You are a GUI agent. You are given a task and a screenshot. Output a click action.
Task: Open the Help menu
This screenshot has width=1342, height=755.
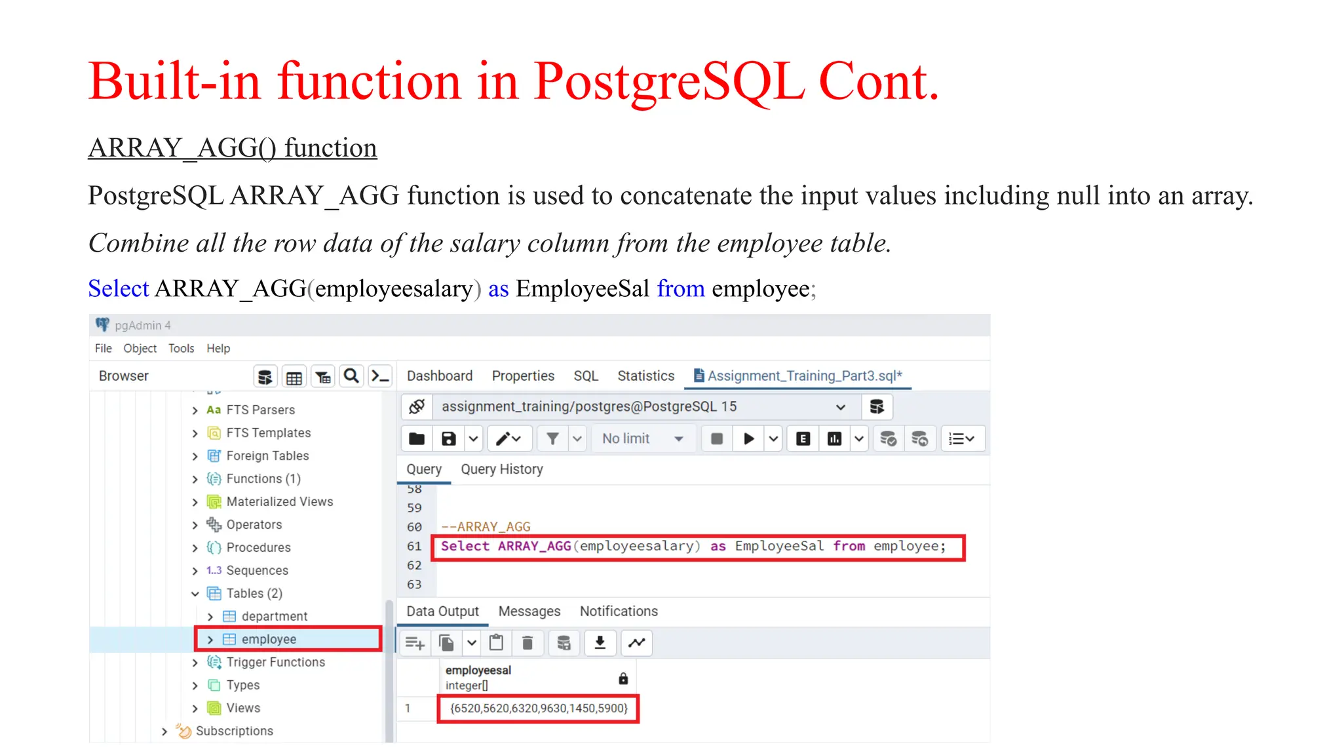[x=218, y=349]
